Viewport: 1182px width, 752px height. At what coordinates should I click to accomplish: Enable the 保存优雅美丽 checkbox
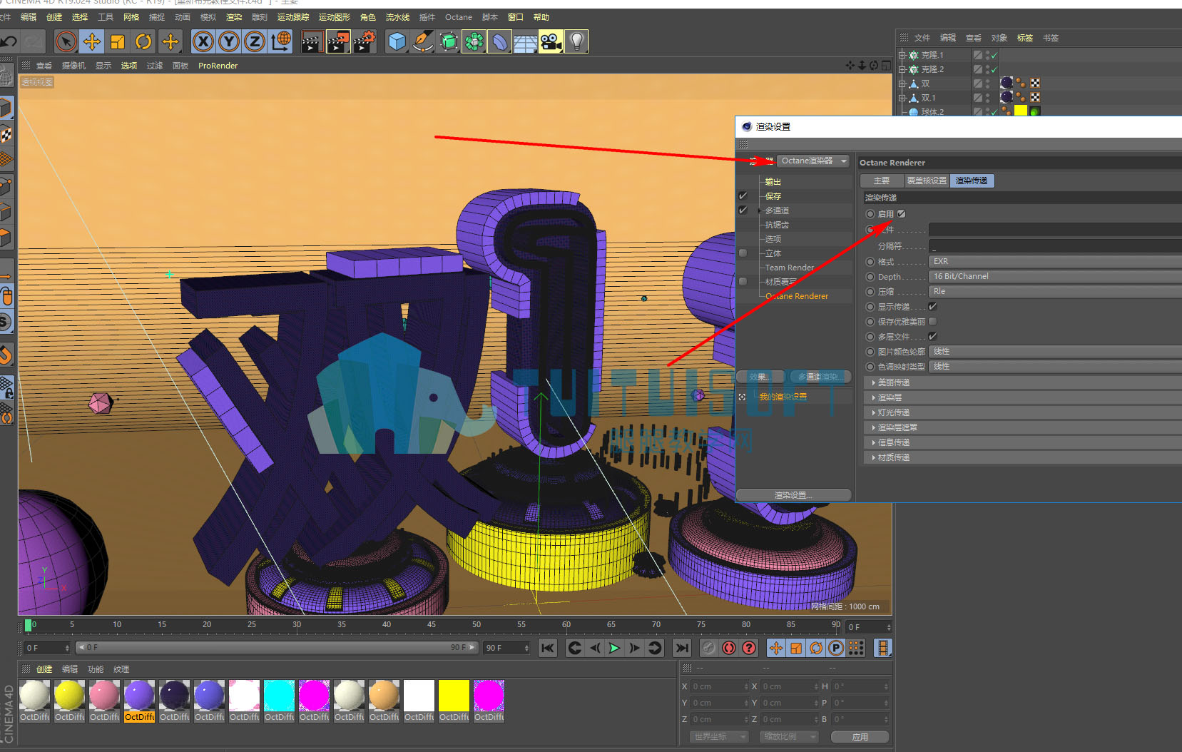pos(932,321)
